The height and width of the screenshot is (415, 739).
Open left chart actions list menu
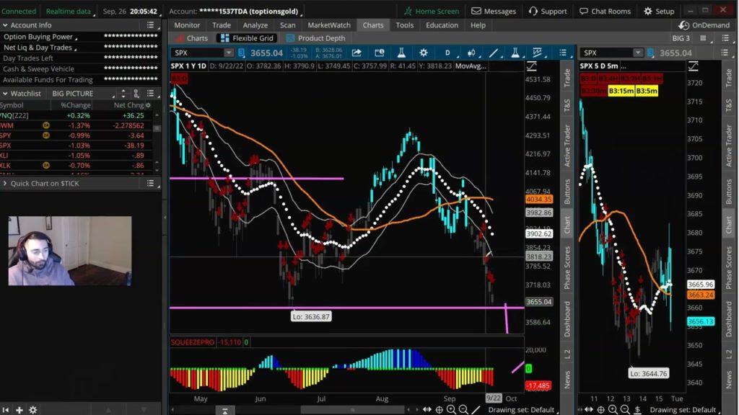pos(563,53)
